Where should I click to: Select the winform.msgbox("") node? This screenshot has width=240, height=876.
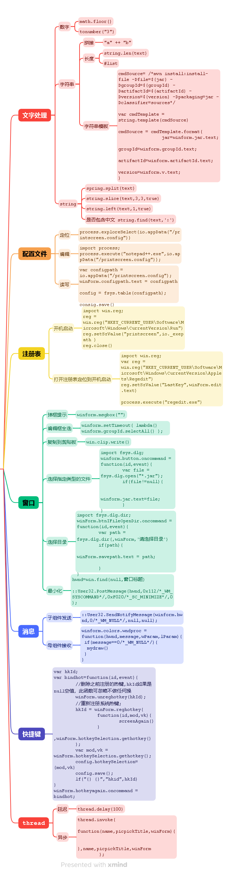point(101,415)
